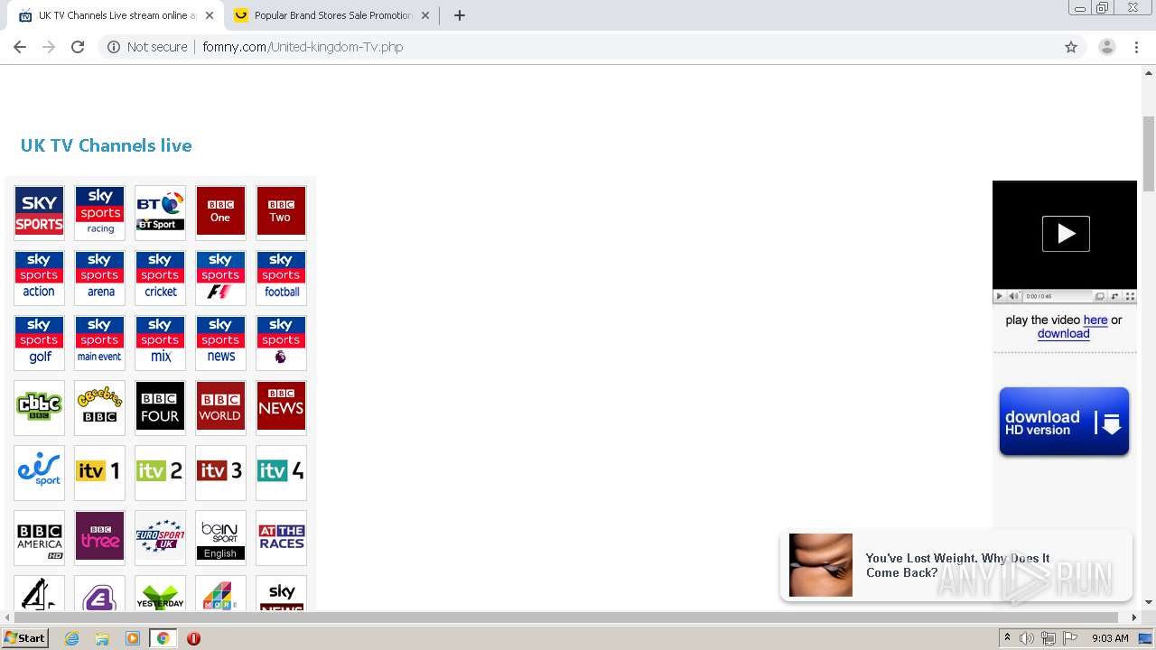
Task: Open the Sky Sports channel tile
Action: pyautogui.click(x=39, y=212)
